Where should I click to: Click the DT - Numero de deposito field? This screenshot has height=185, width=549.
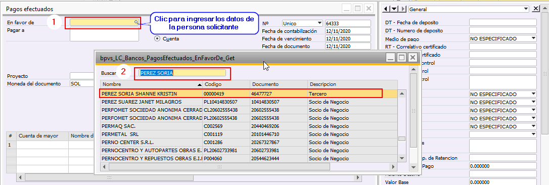tap(503, 30)
